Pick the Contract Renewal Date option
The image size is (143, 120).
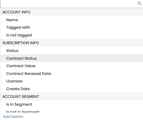72,74
